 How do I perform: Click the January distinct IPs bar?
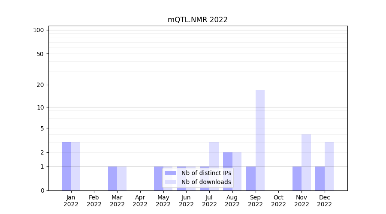pos(66,166)
